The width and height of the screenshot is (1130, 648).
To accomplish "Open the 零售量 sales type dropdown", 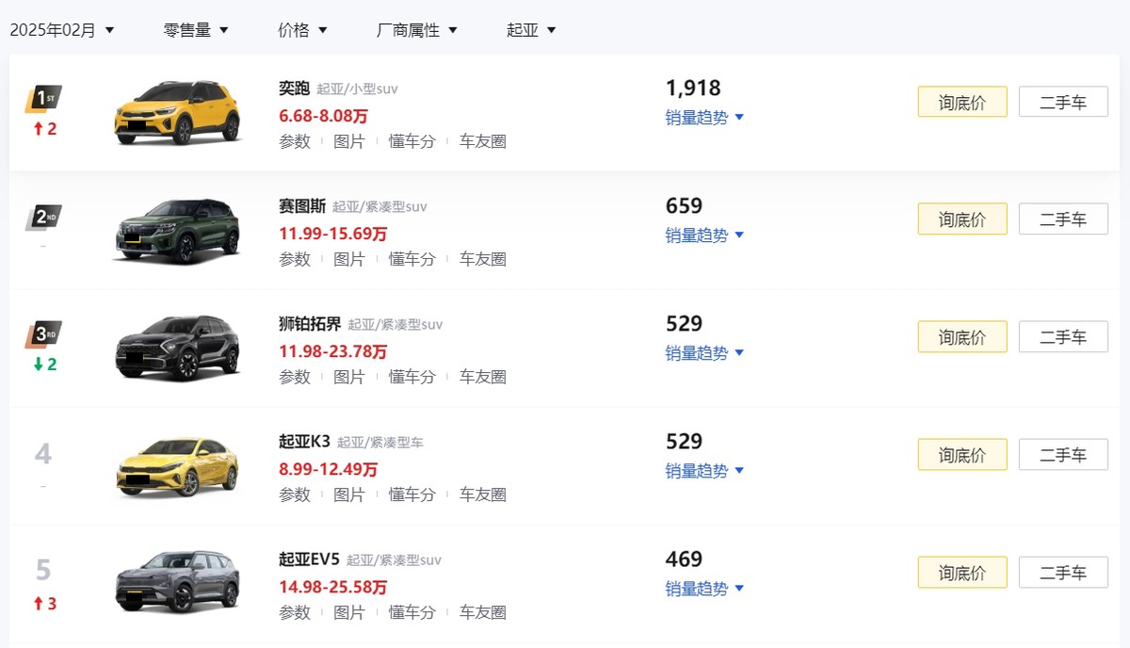I will [x=195, y=29].
